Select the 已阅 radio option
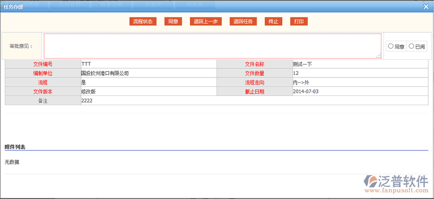The height and width of the screenshot is (199, 434). click(411, 46)
